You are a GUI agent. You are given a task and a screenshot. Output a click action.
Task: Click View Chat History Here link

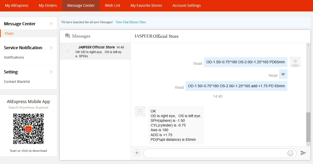click(131, 22)
